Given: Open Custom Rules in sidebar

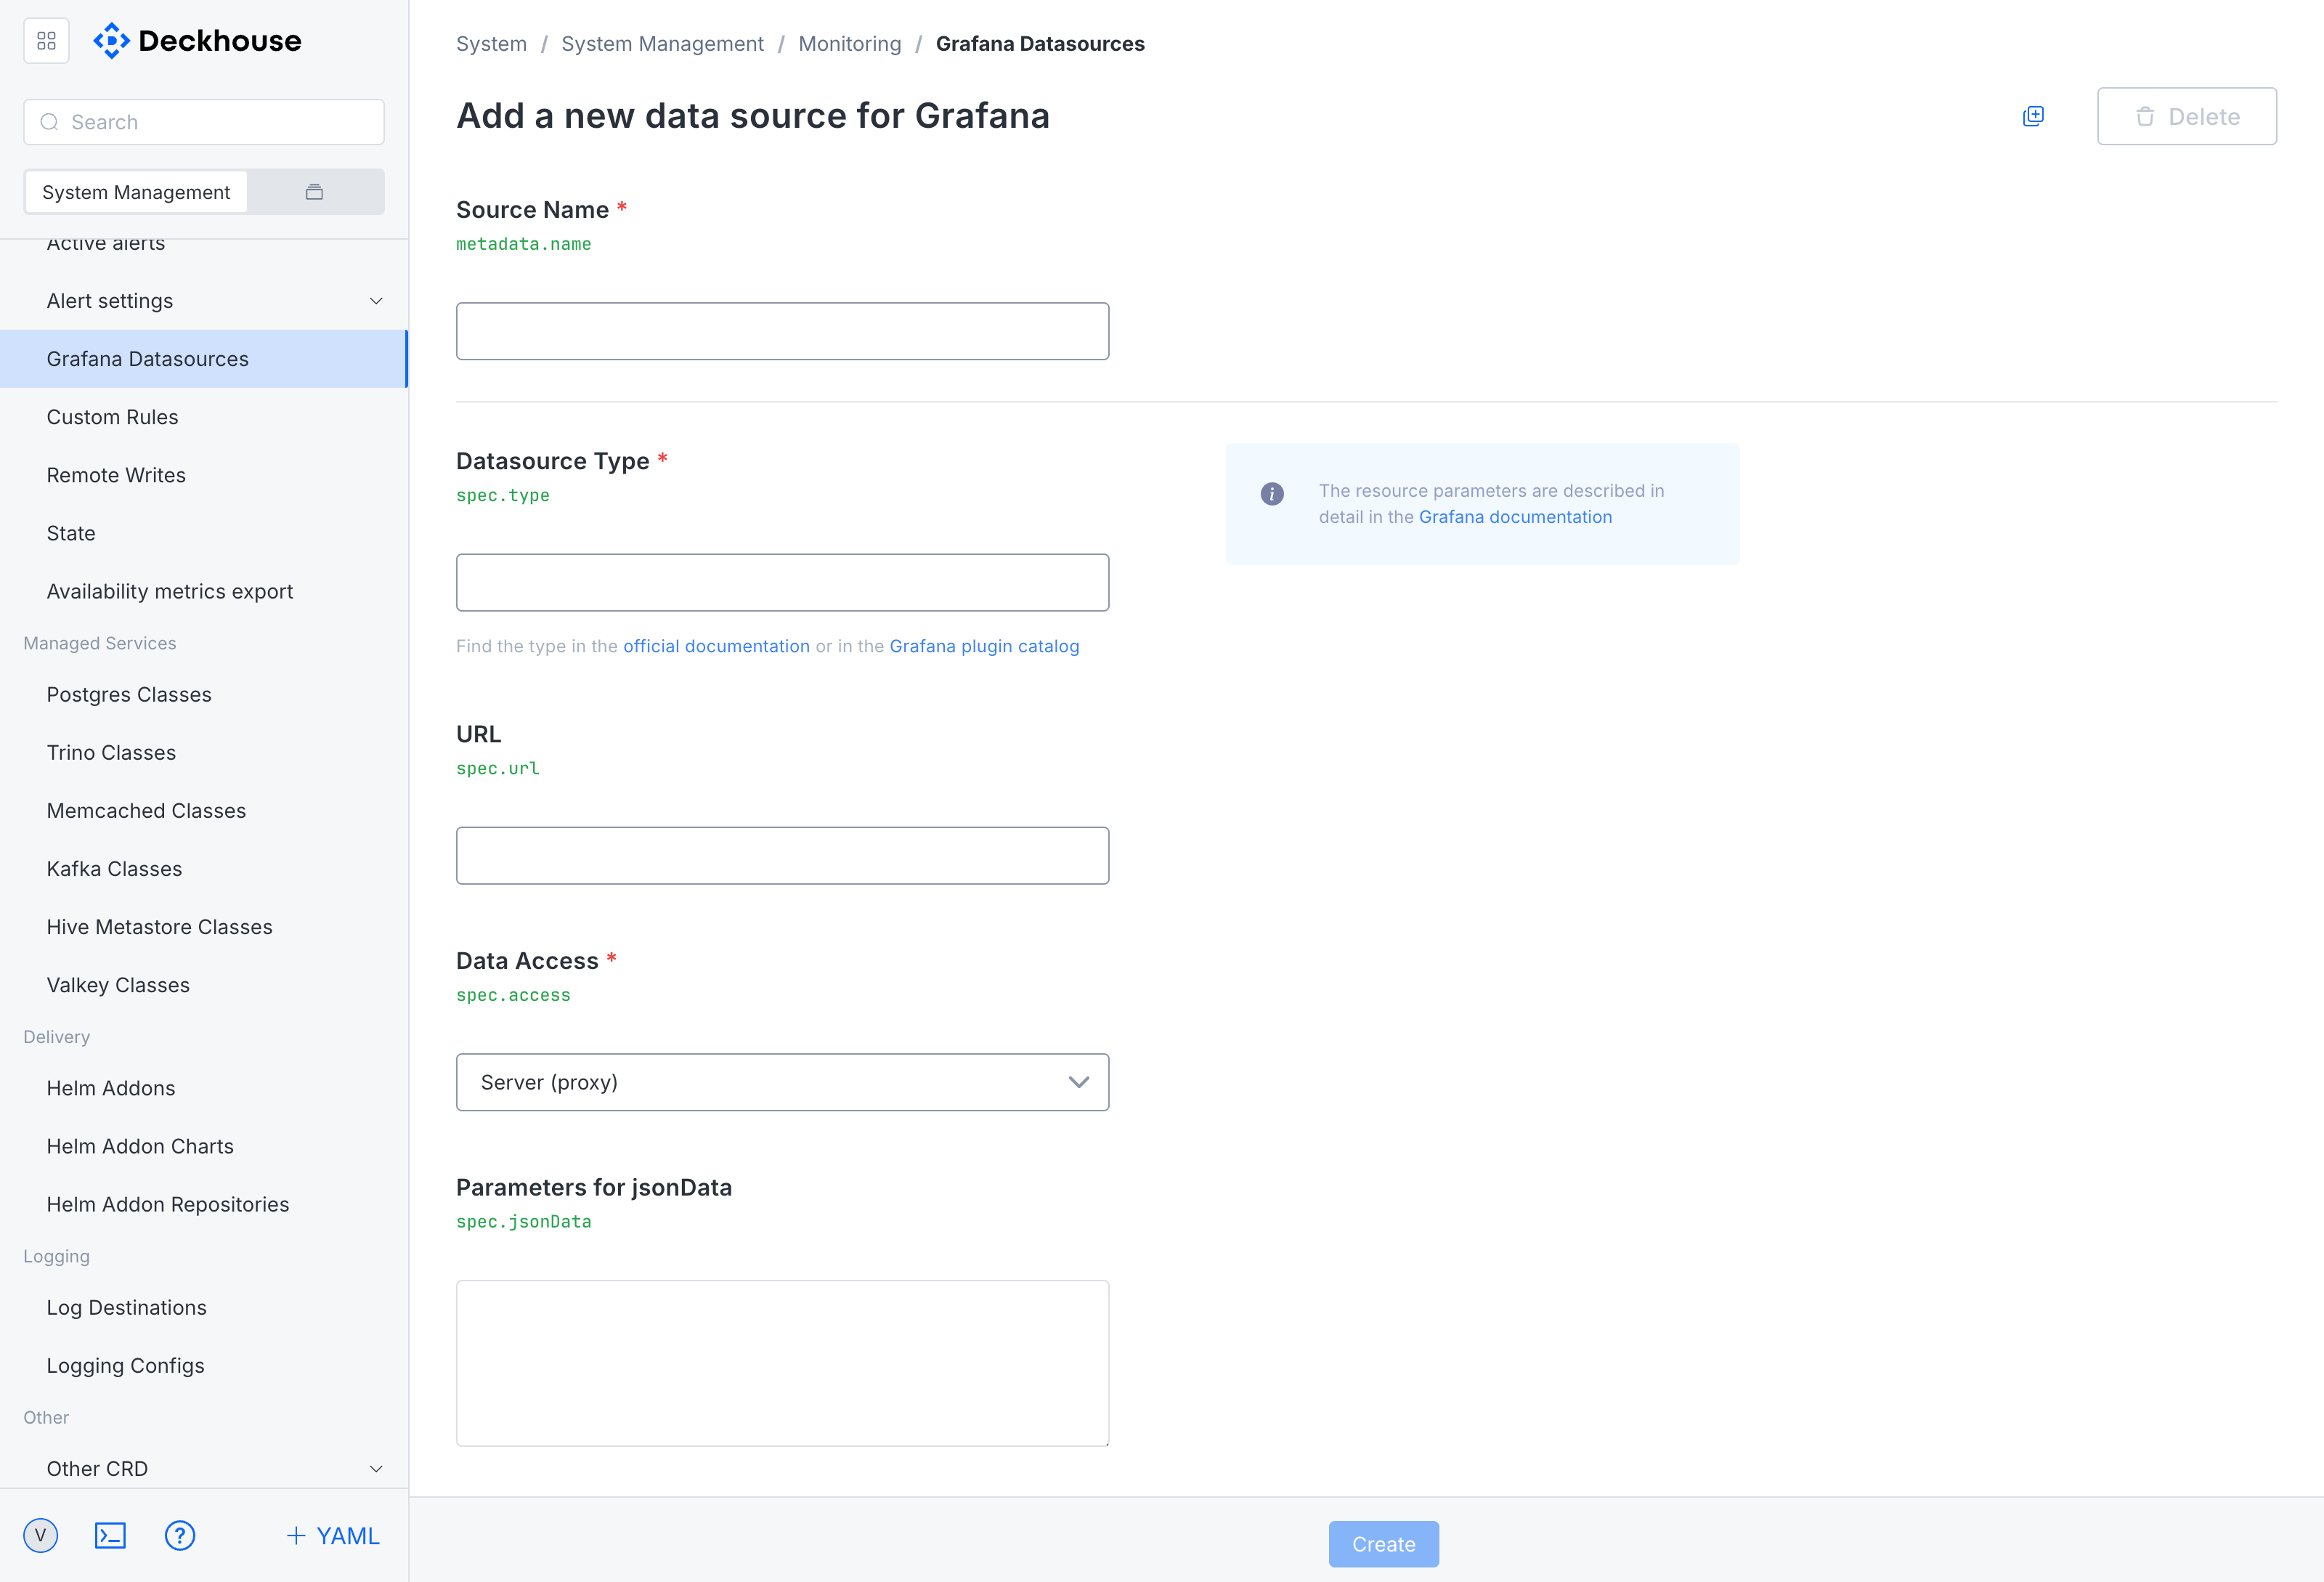Looking at the screenshot, I should 204,417.
